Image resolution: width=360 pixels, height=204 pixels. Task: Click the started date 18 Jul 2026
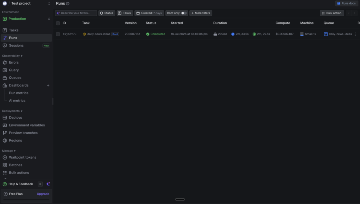189,34
